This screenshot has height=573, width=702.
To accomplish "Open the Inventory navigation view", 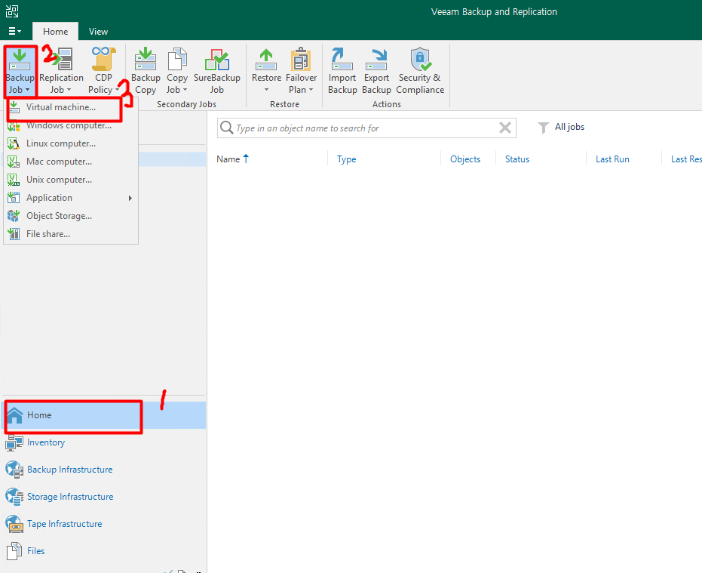I will click(x=104, y=442).
